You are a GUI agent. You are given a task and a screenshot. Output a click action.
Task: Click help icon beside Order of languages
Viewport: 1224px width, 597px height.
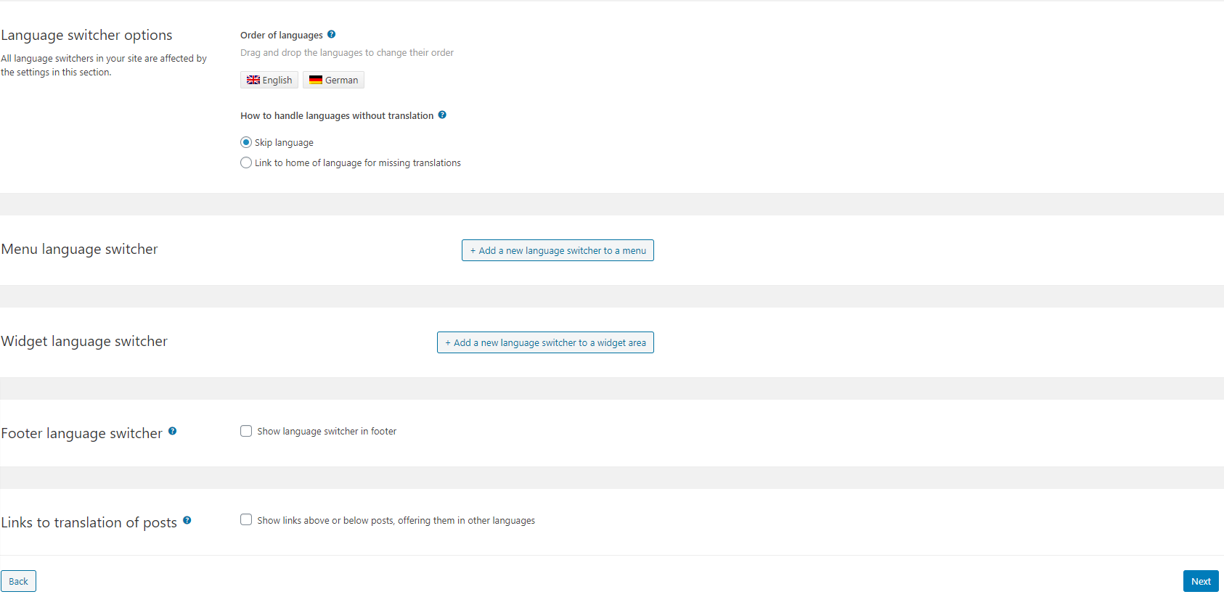click(x=332, y=34)
